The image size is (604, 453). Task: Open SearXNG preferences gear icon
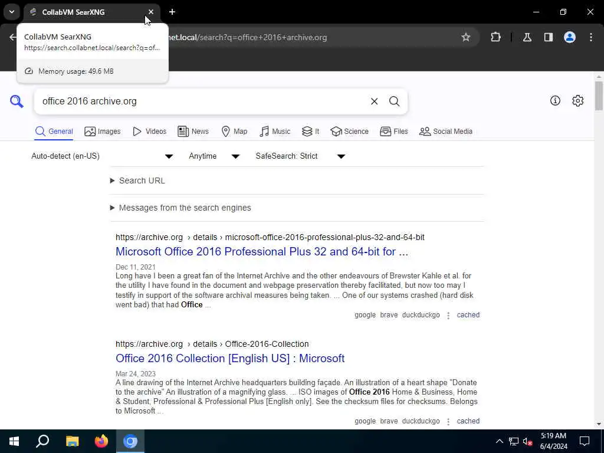[x=577, y=101]
